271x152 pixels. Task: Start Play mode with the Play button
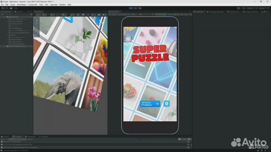point(131,8)
